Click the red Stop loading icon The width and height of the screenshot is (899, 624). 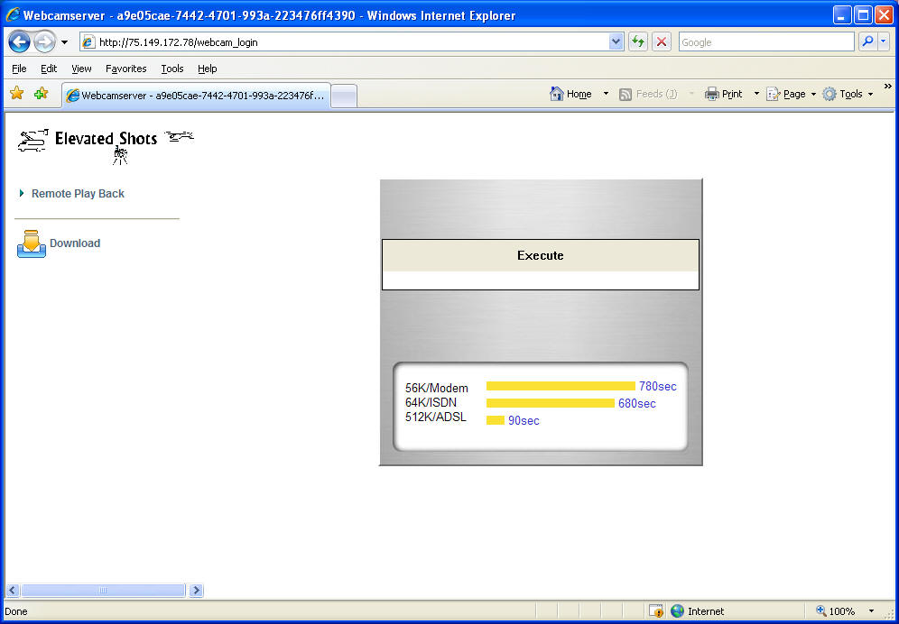point(662,41)
